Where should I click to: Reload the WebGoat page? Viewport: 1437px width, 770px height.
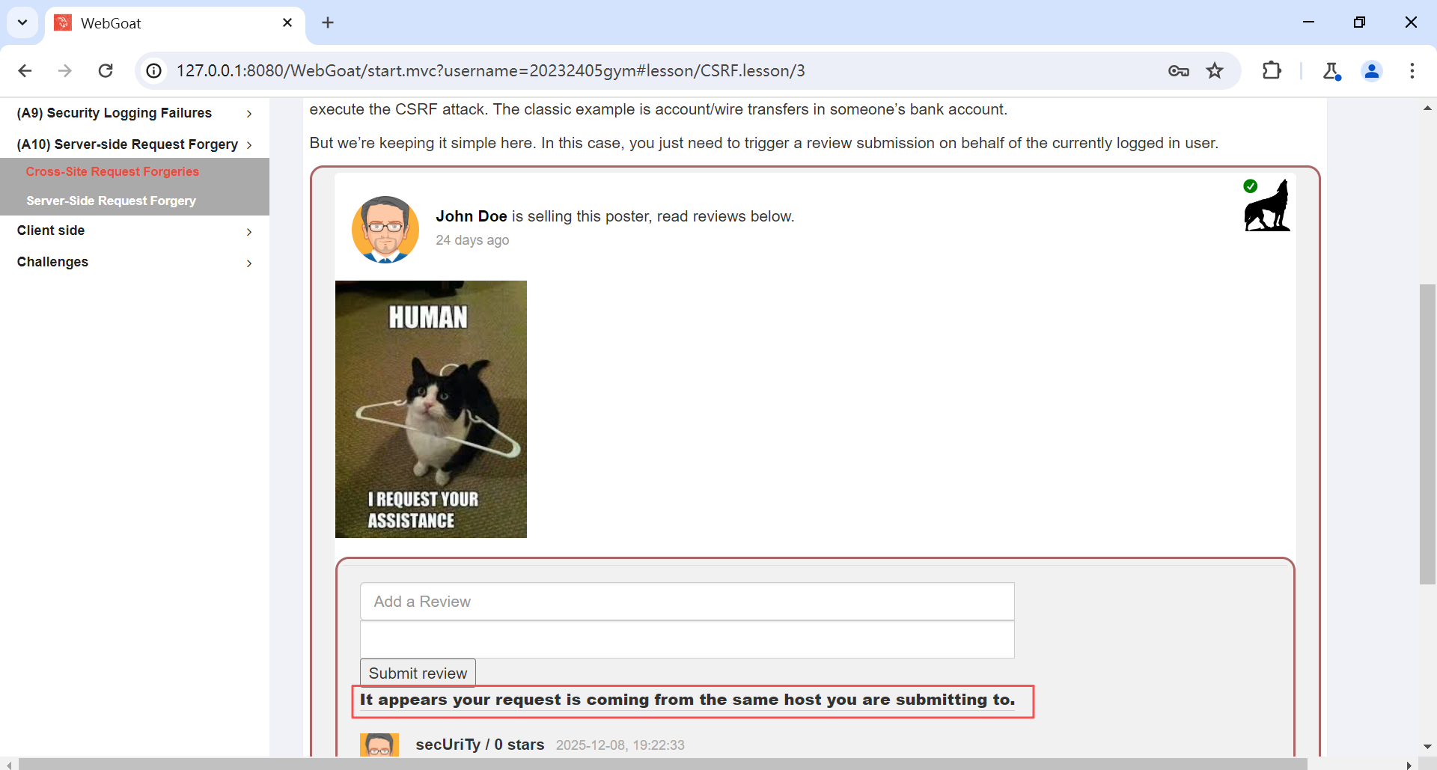pyautogui.click(x=106, y=70)
